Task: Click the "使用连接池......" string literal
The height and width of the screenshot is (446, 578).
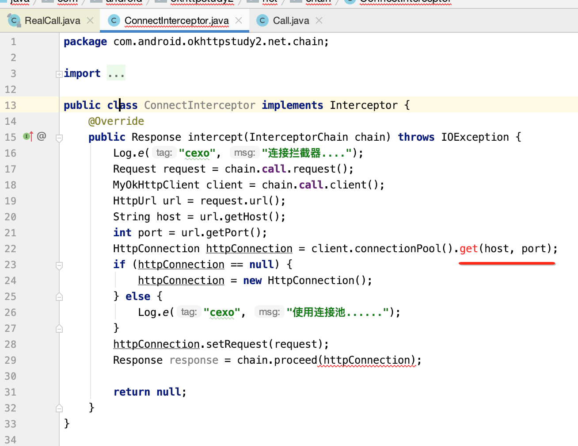Action: (x=338, y=312)
